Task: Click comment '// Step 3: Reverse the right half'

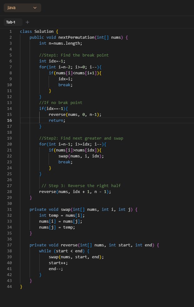Action: click(x=81, y=186)
